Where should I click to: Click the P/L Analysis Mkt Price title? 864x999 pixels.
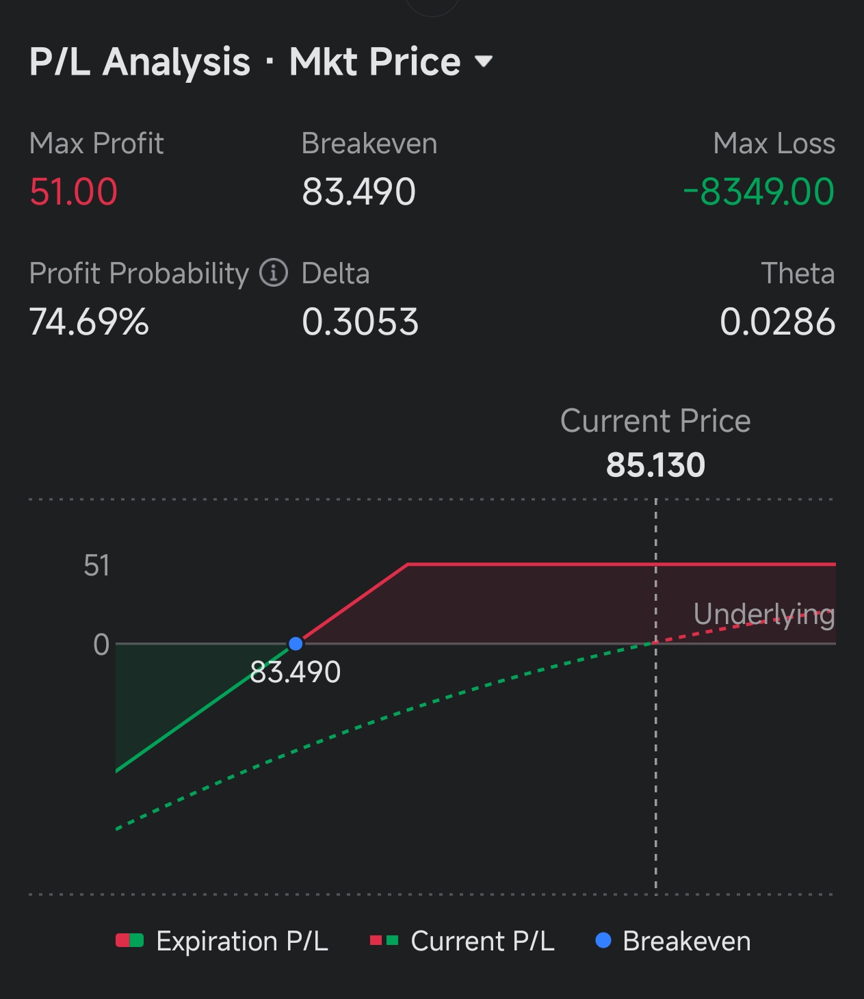(244, 62)
